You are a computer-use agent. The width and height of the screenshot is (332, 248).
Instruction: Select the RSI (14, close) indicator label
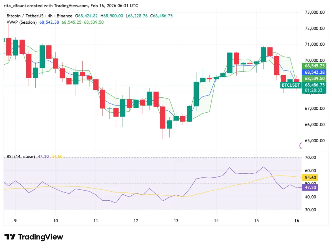click(20, 156)
